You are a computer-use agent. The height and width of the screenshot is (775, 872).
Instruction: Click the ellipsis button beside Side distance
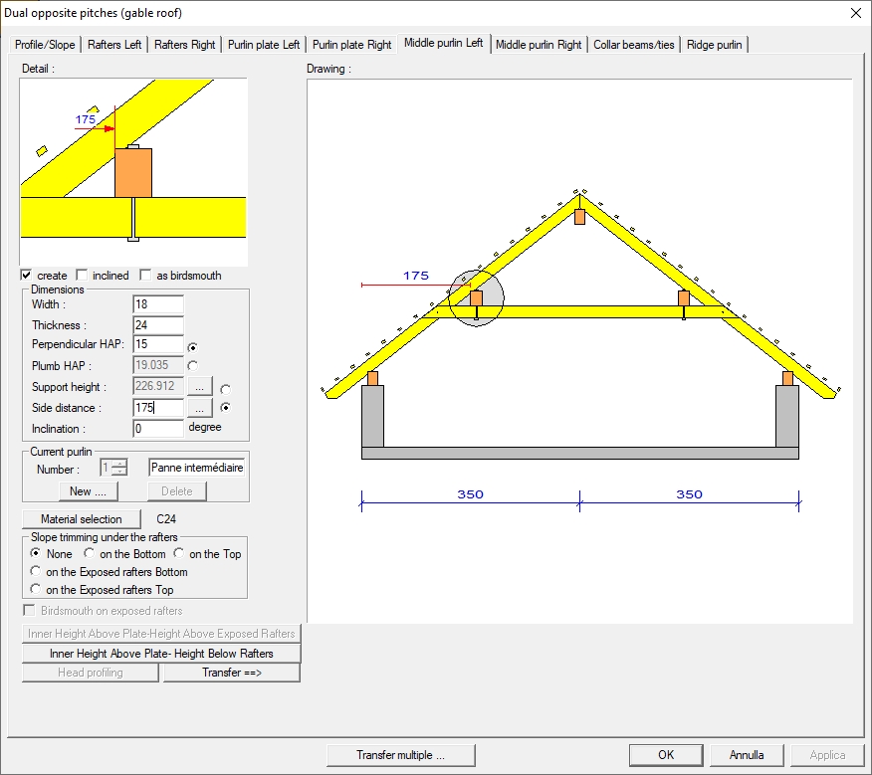coord(200,408)
